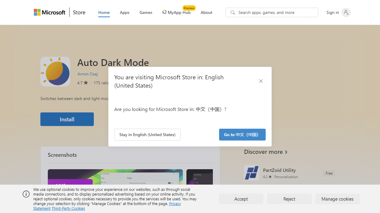The height and width of the screenshot is (213, 380).
Task: Accept optional cookies
Action: [x=241, y=199]
